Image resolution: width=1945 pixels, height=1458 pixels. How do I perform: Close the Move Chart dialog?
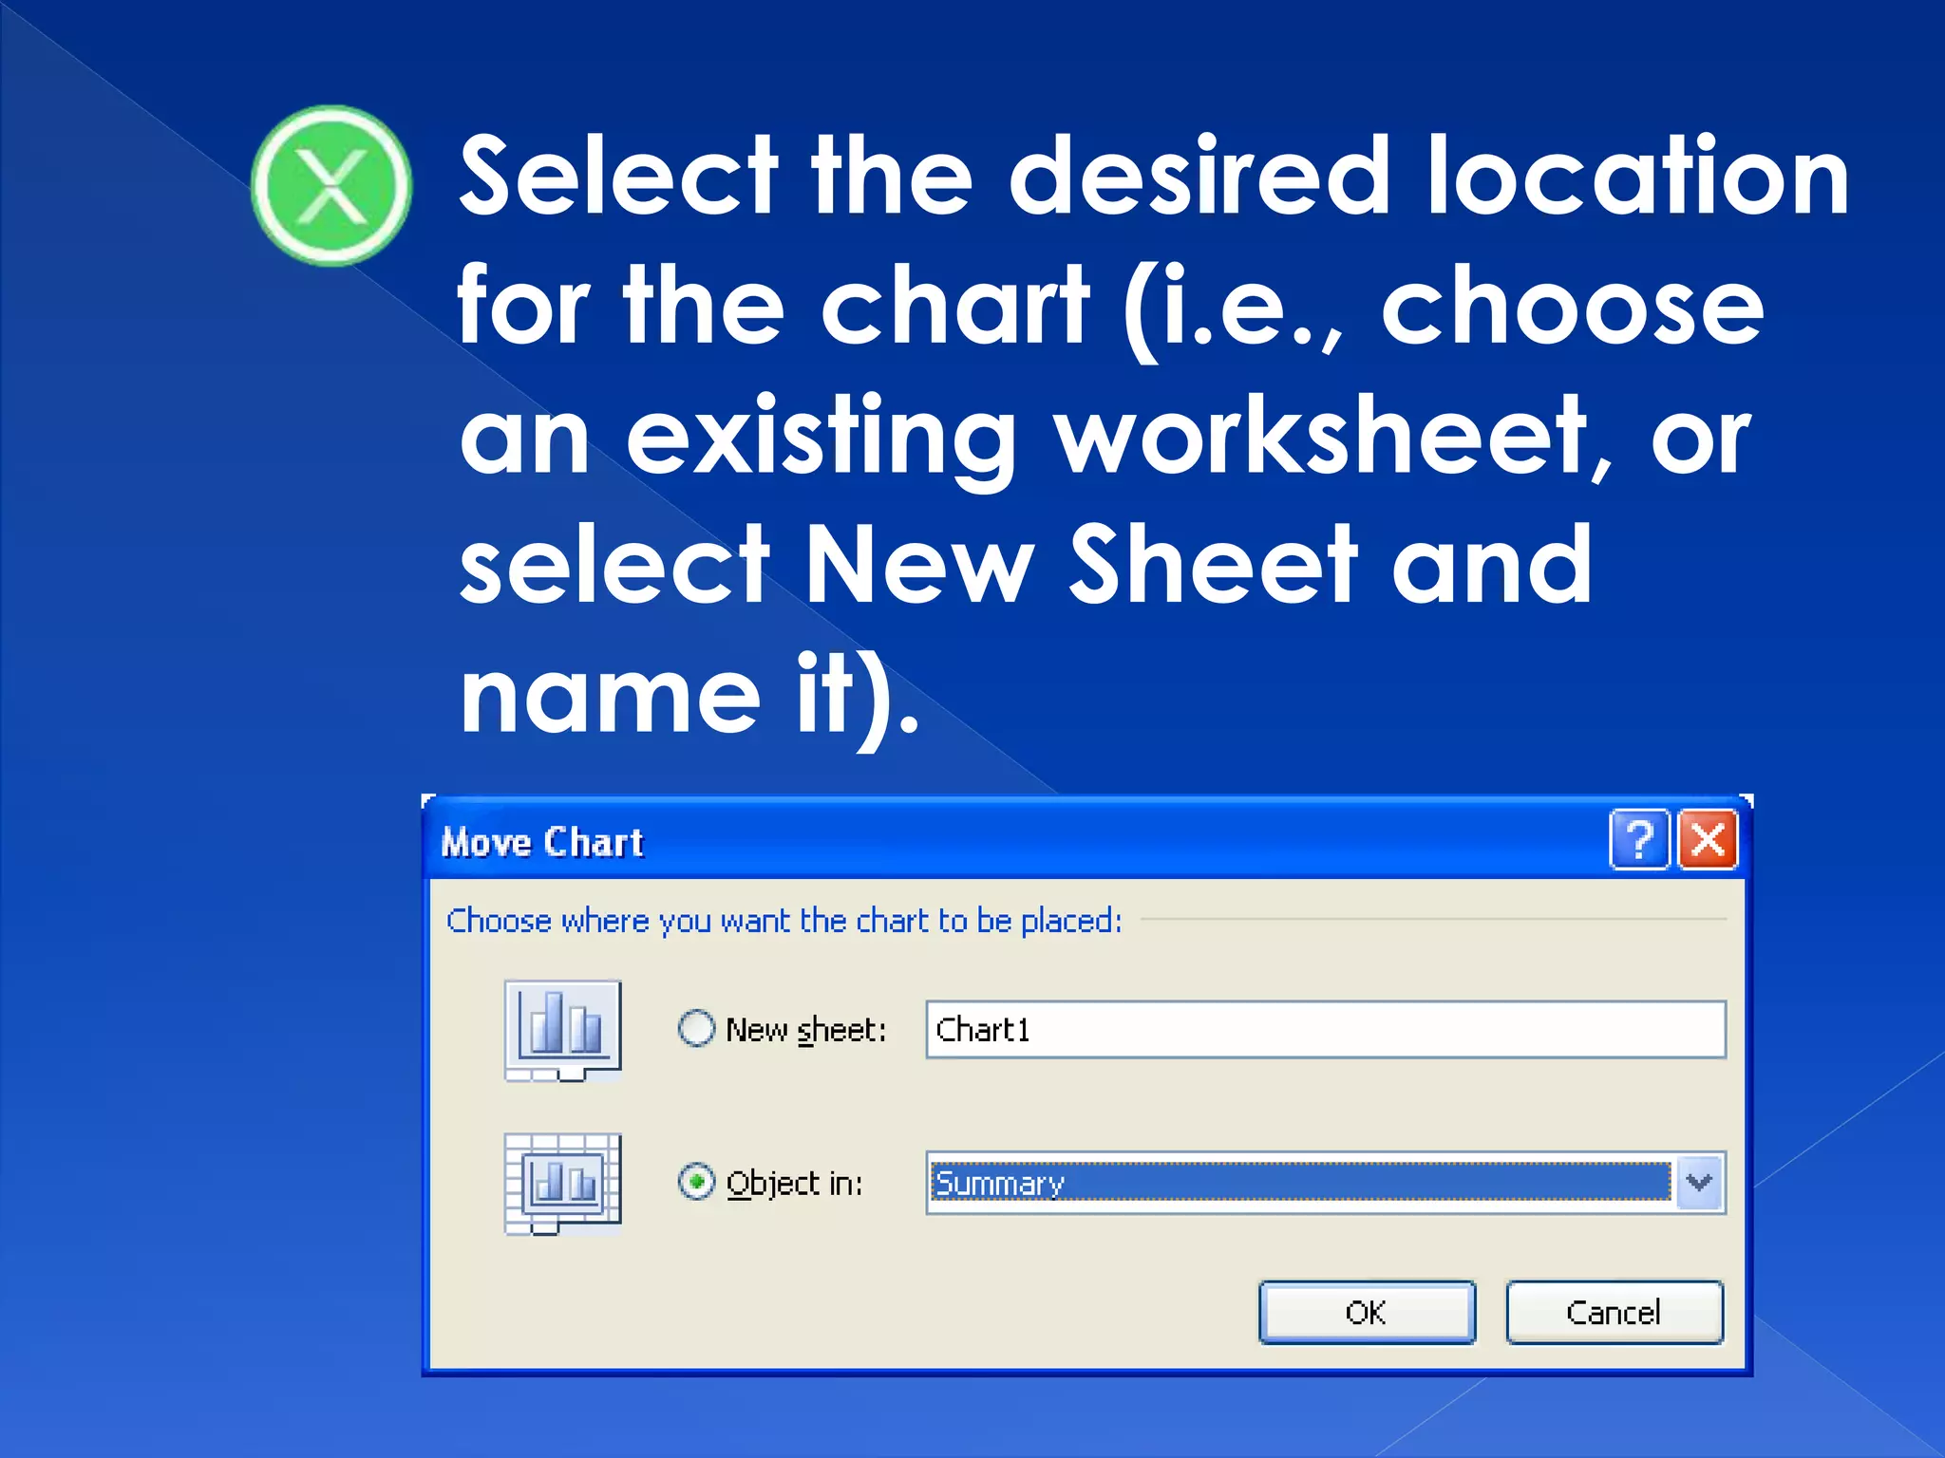tap(1708, 840)
